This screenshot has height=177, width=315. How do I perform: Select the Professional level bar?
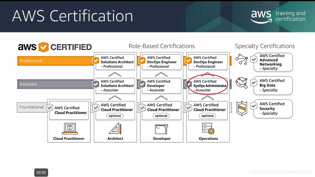pyautogui.click(x=56, y=61)
